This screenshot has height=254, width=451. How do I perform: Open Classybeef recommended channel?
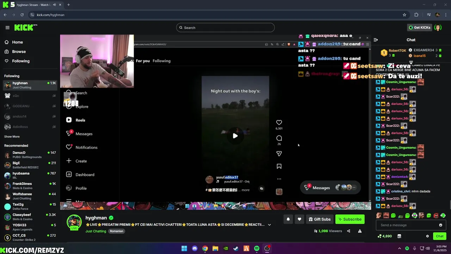[30, 217]
